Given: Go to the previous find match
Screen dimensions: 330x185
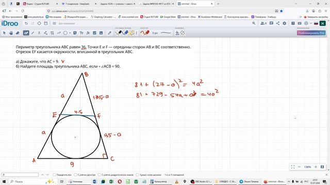Looking at the screenshot, I should click(x=42, y=175).
